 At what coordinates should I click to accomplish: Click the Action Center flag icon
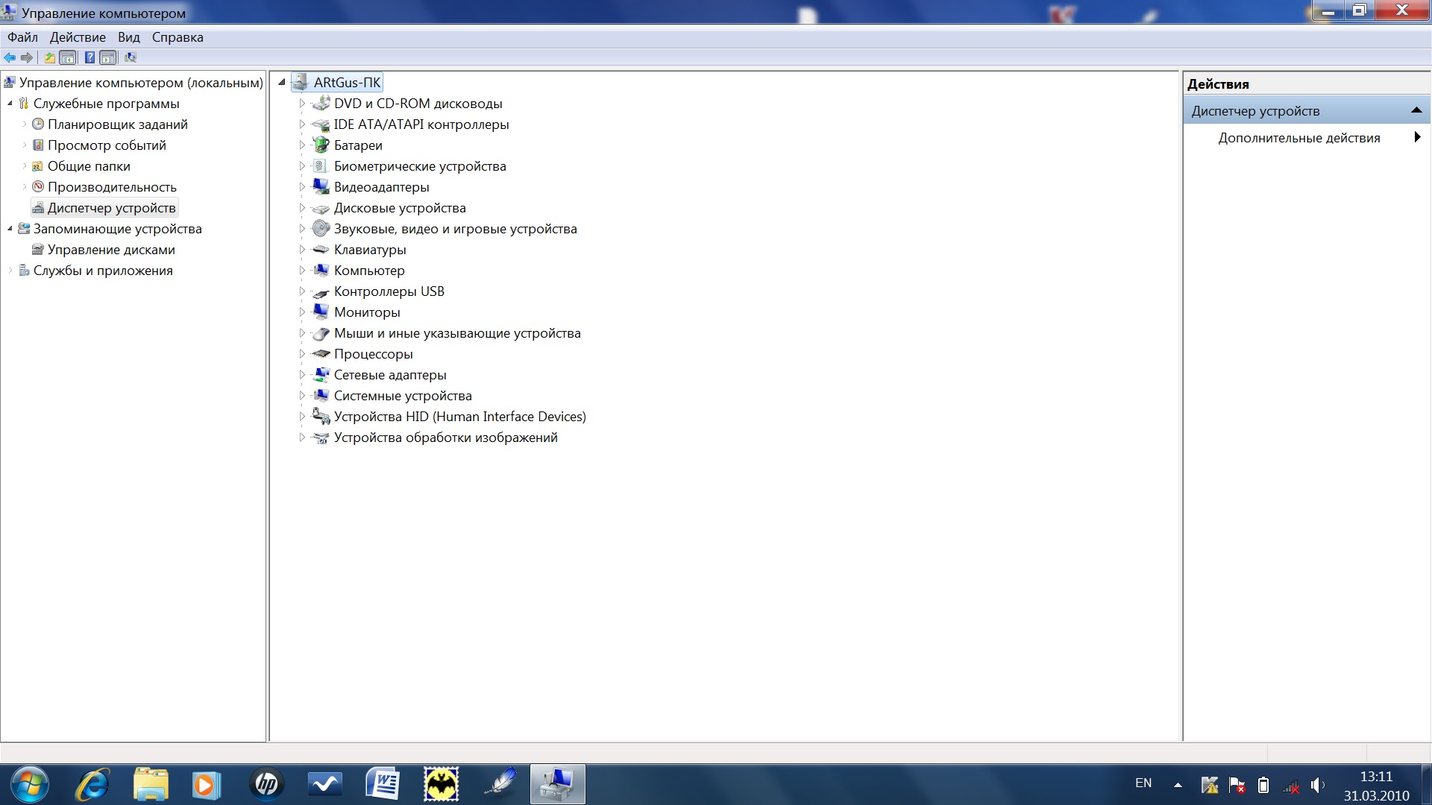1236,785
